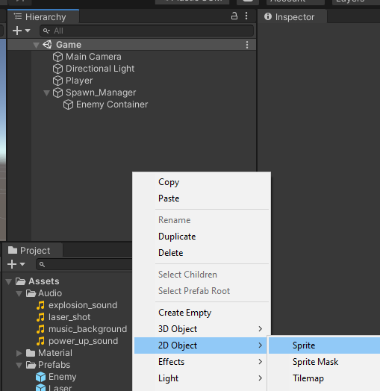
Task: Switch to the Inspector tab
Action: 292,17
